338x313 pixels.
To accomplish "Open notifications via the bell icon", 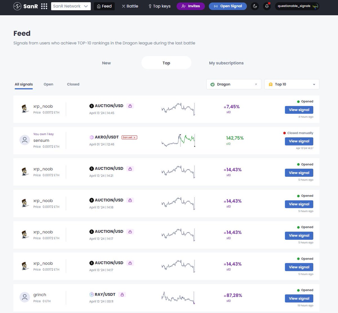I will 267,6.
